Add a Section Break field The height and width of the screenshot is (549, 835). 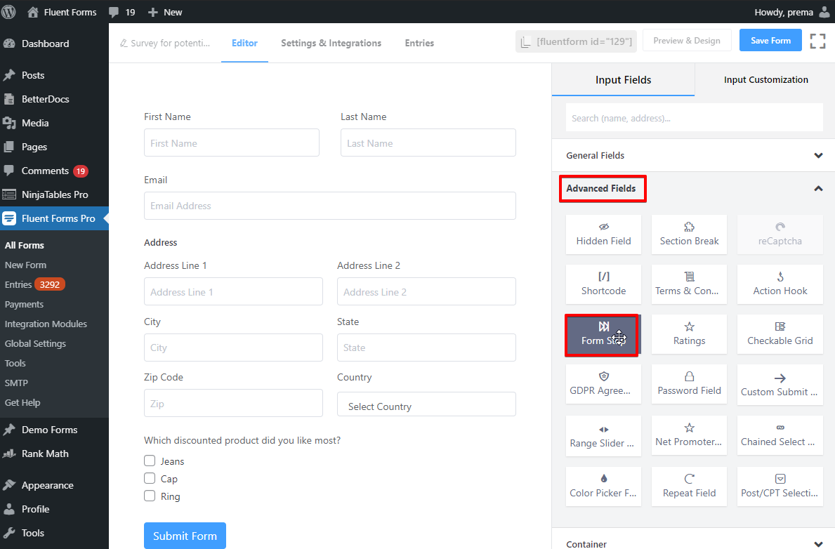pyautogui.click(x=689, y=234)
